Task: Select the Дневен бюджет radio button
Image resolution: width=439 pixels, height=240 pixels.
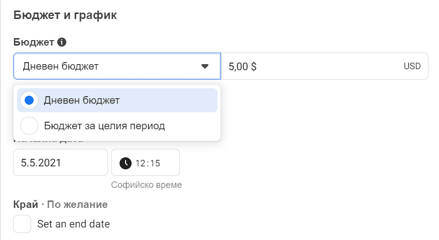Action: [x=29, y=100]
